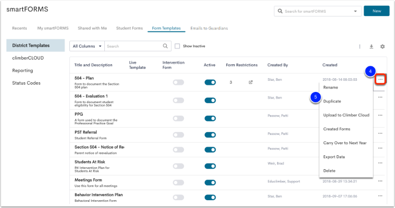This screenshot has width=395, height=208.
Task: Switch to the Recents tab
Action: [x=19, y=28]
